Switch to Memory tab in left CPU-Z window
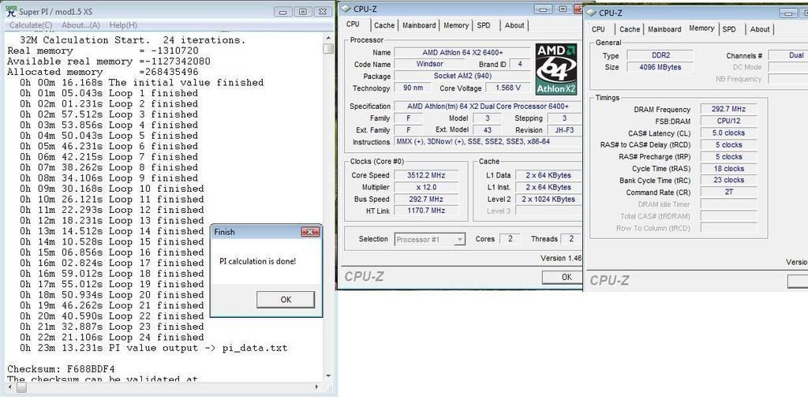This screenshot has width=808, height=400. tap(456, 25)
